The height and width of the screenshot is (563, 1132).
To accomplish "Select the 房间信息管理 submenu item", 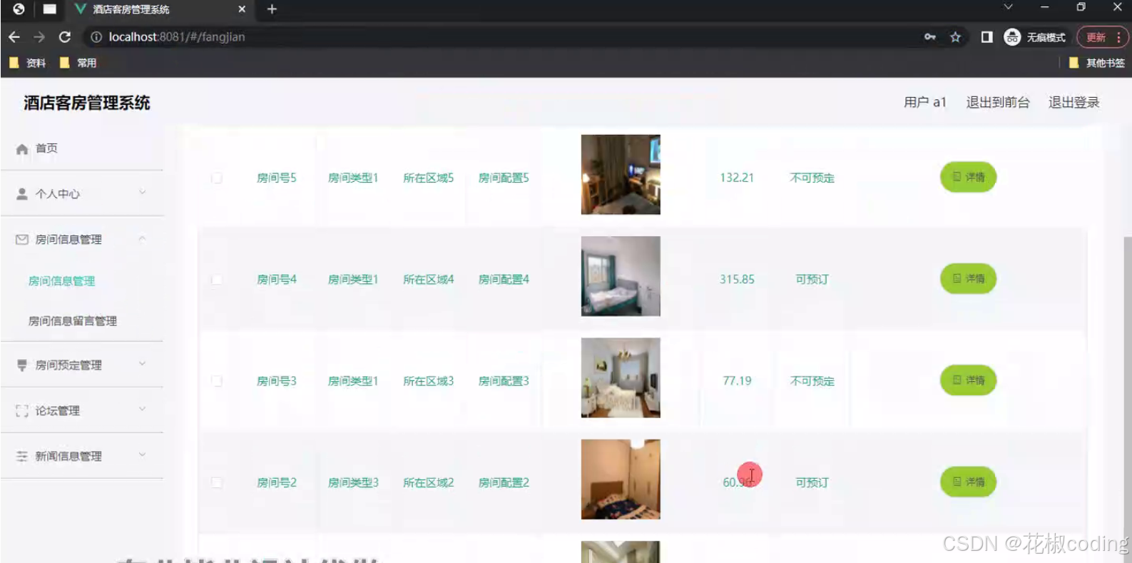I will [x=61, y=281].
